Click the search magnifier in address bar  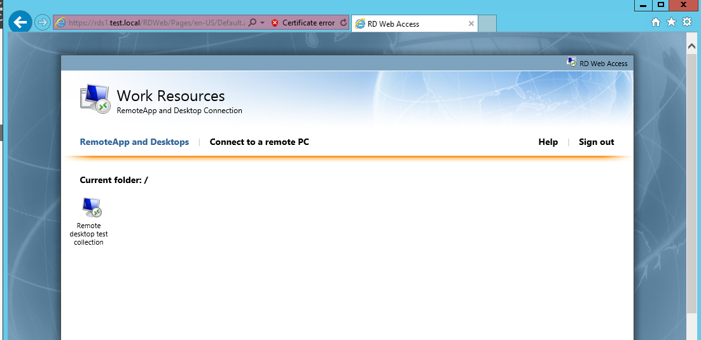pos(253,22)
